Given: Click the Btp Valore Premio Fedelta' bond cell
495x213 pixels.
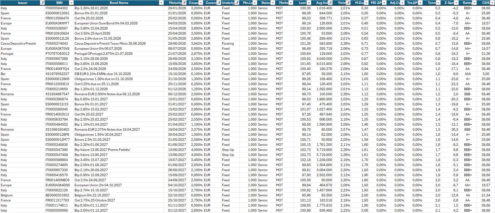Looking at the screenshot, I should (102, 150).
